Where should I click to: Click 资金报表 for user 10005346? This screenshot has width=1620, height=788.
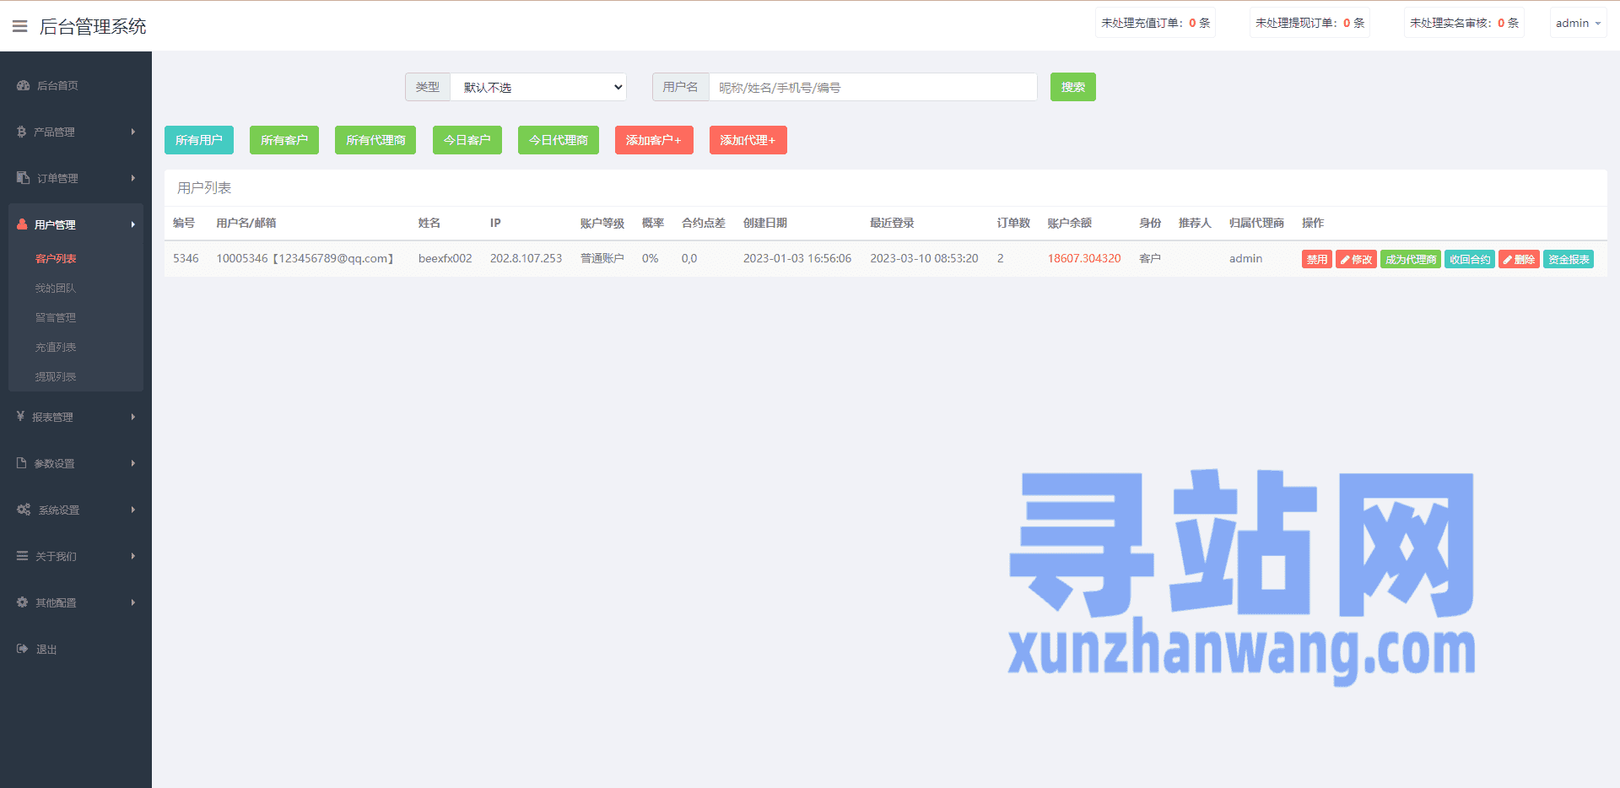tap(1569, 259)
